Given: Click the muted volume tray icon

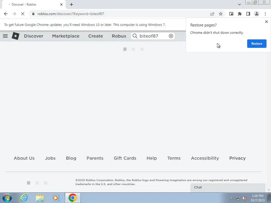Looking at the screenshot, I should [x=244, y=198].
